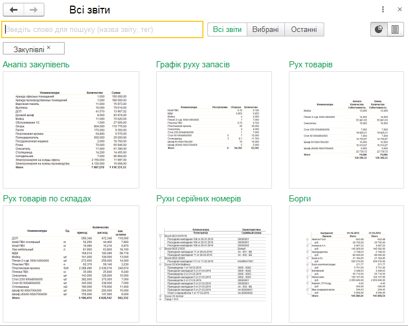
Task: Open the Рух товарів report link
Action: 311,65
